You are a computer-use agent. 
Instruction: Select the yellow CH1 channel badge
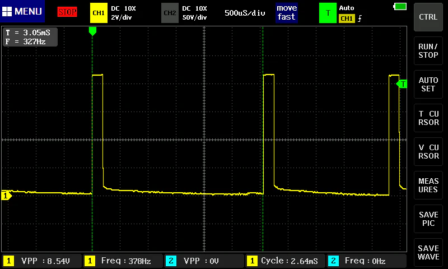[x=99, y=13]
